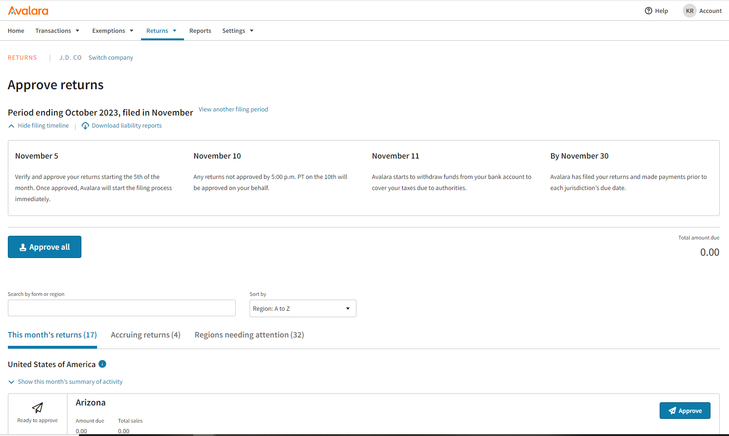Click the Ready to approve paper plane icon

(37, 407)
